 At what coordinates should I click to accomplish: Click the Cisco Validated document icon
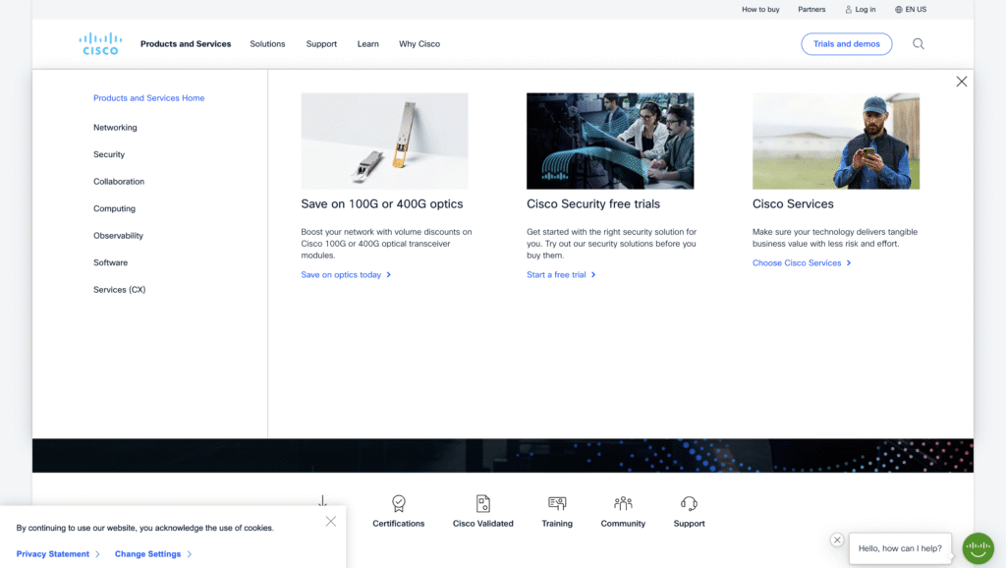pos(482,504)
